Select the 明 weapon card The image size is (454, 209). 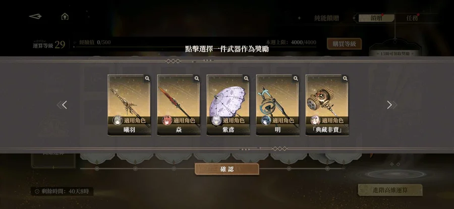coord(277,105)
